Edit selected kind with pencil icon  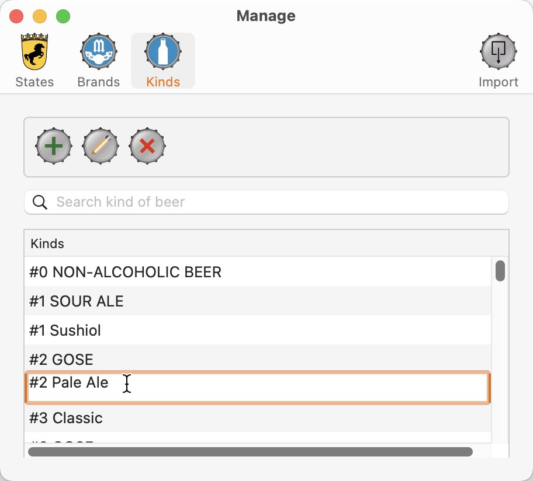[x=101, y=147]
